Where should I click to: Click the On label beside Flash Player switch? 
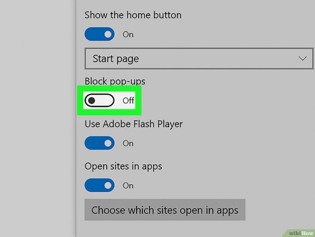click(x=128, y=143)
